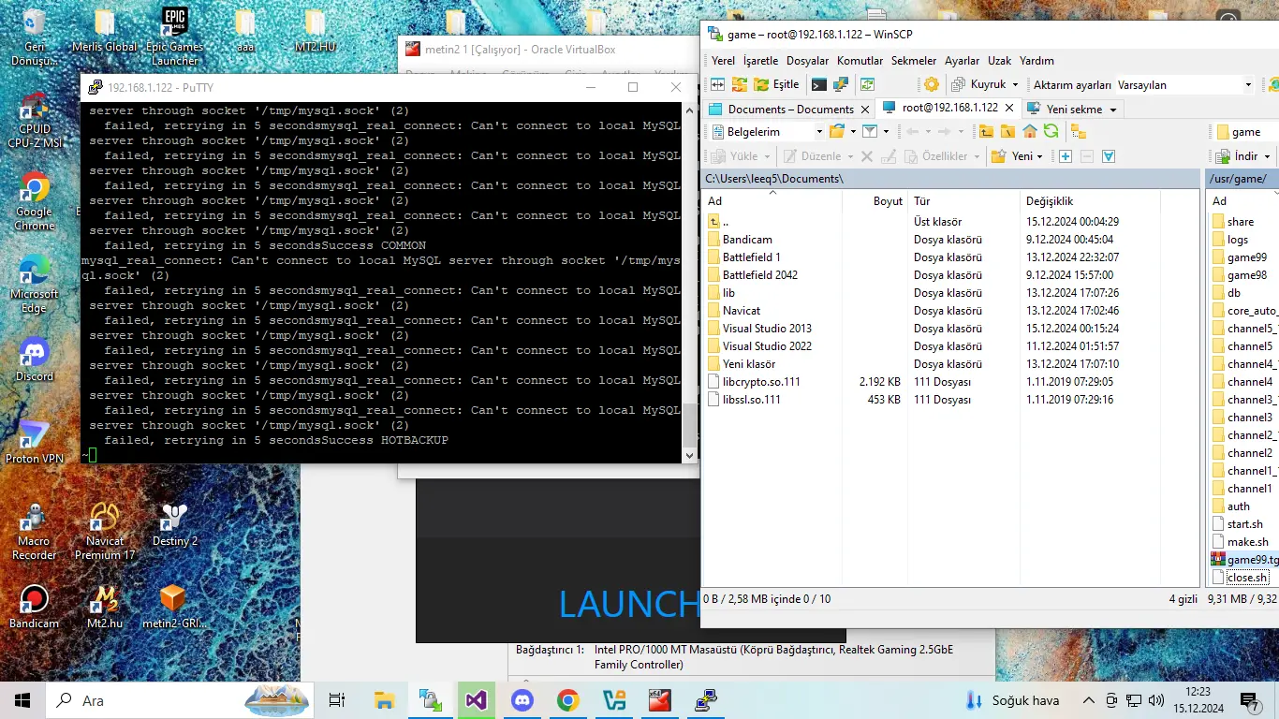The width and height of the screenshot is (1279, 719).
Task: Open Discord from the Windows taskbar
Action: click(522, 700)
